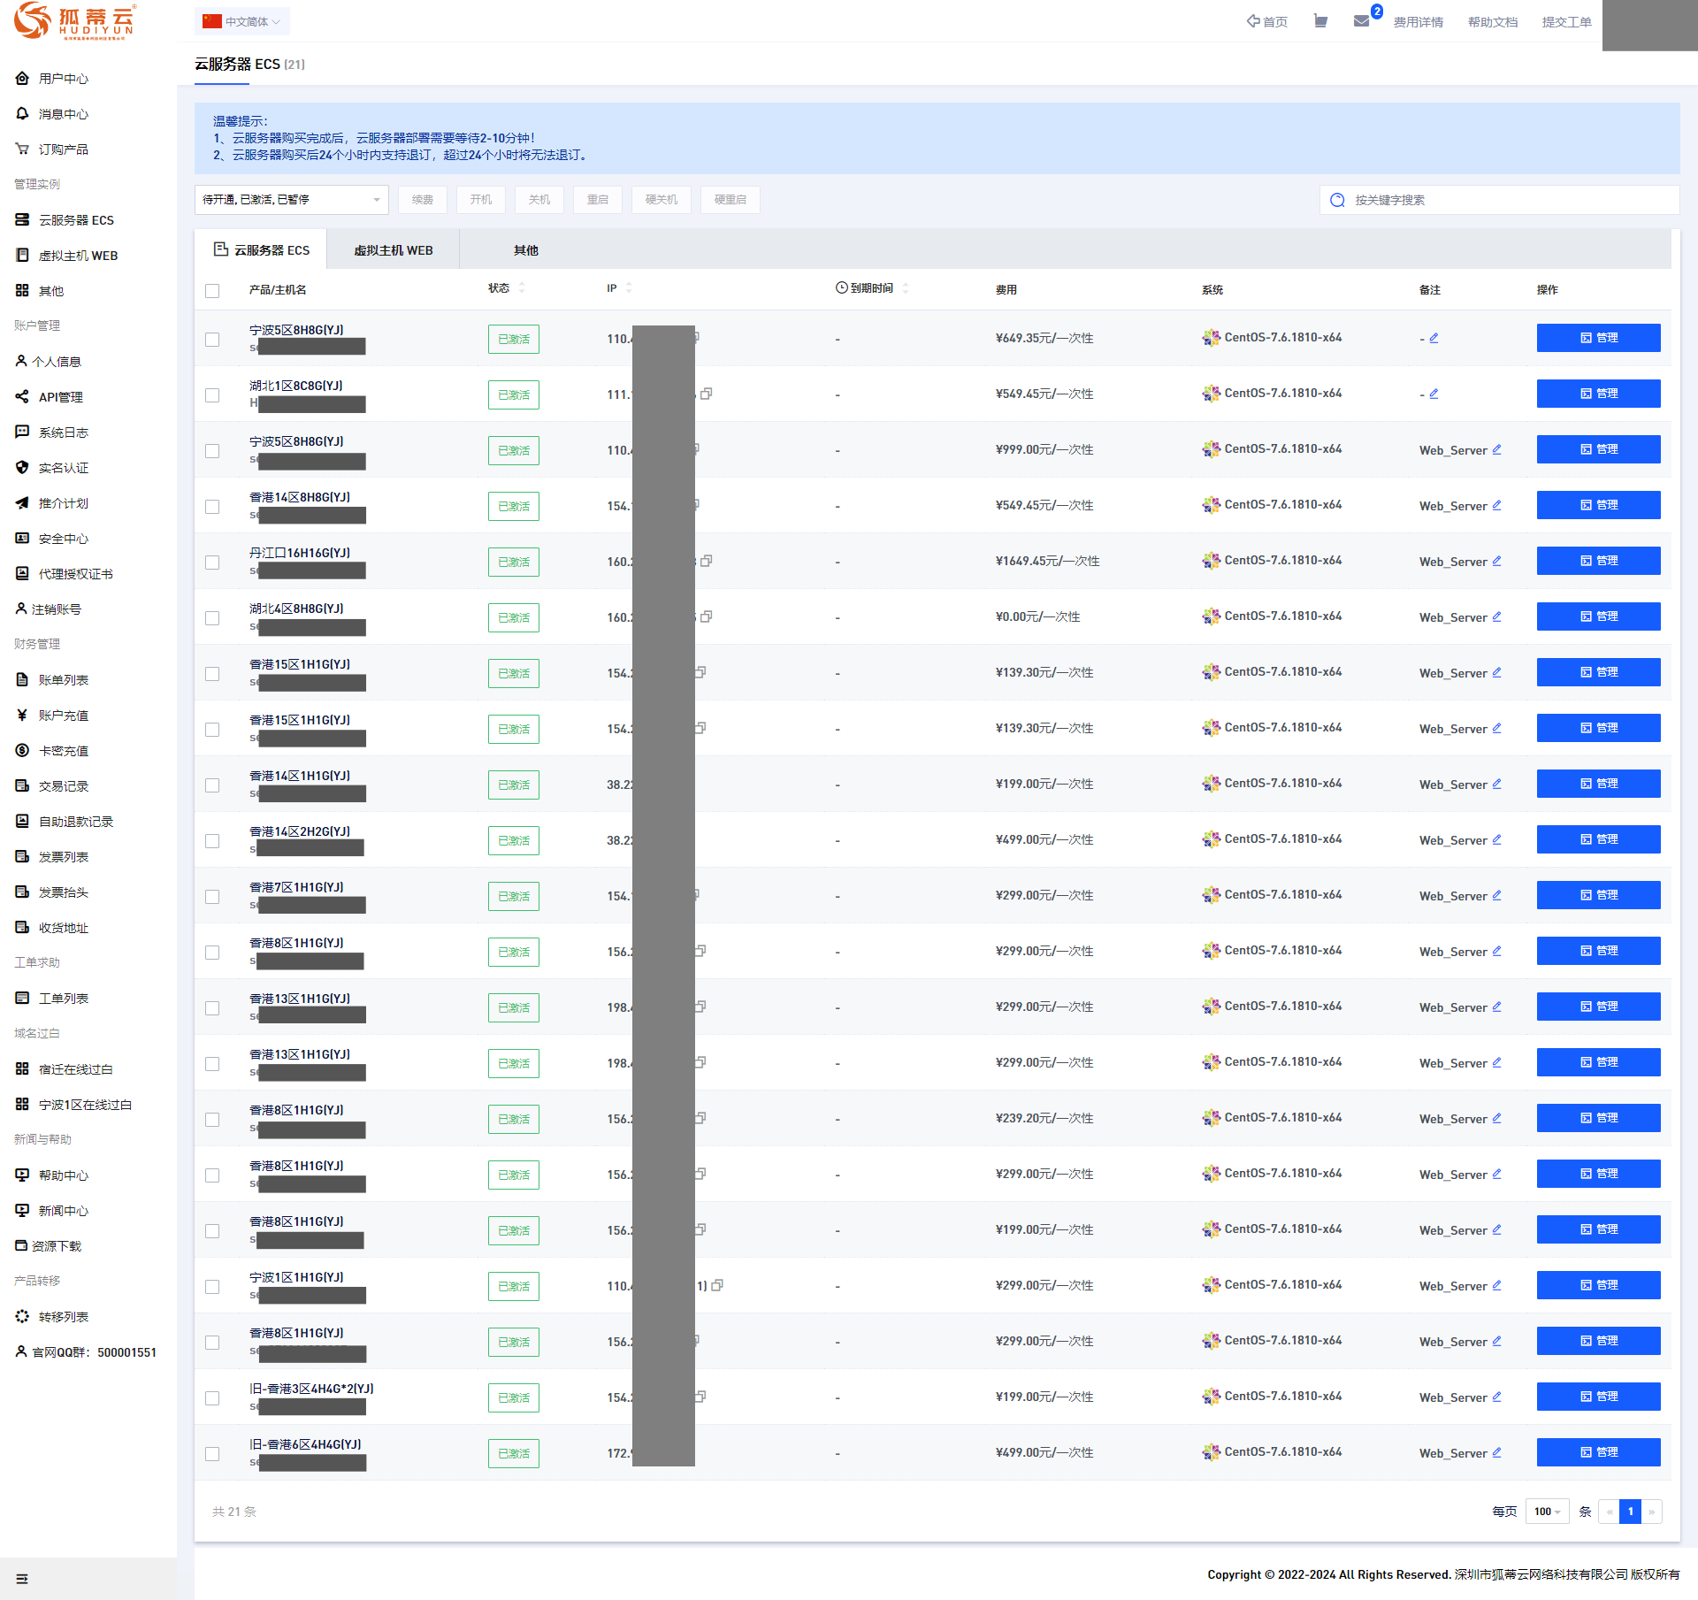This screenshot has width=1698, height=1600.
Task: Switch to the 其他 tab
Action: tap(525, 250)
